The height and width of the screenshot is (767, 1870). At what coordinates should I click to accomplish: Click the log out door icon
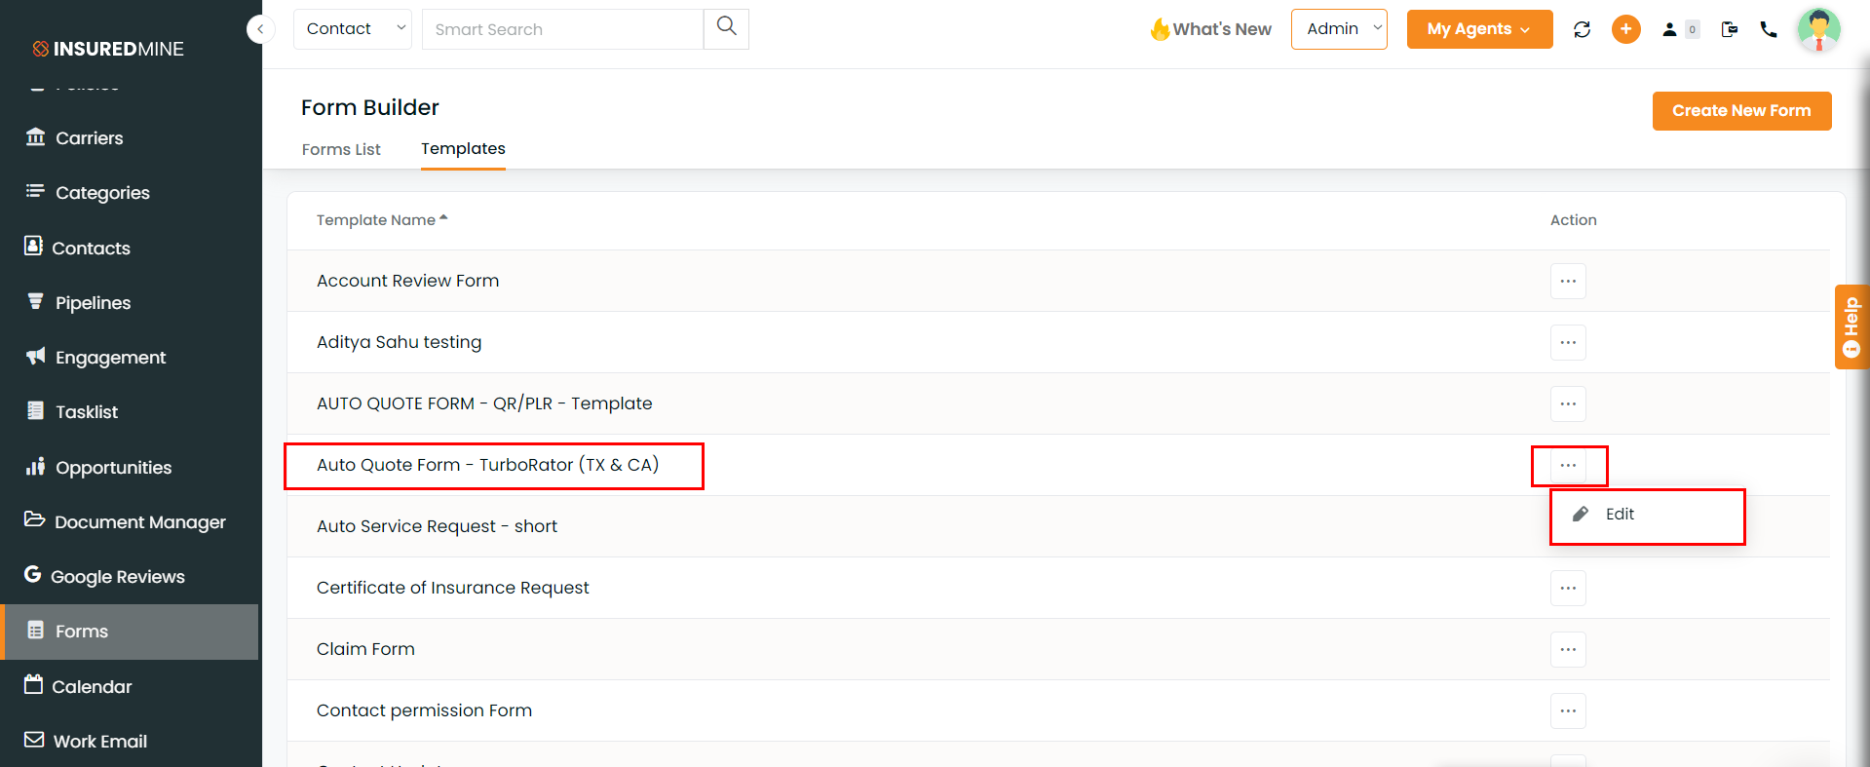point(1730,29)
